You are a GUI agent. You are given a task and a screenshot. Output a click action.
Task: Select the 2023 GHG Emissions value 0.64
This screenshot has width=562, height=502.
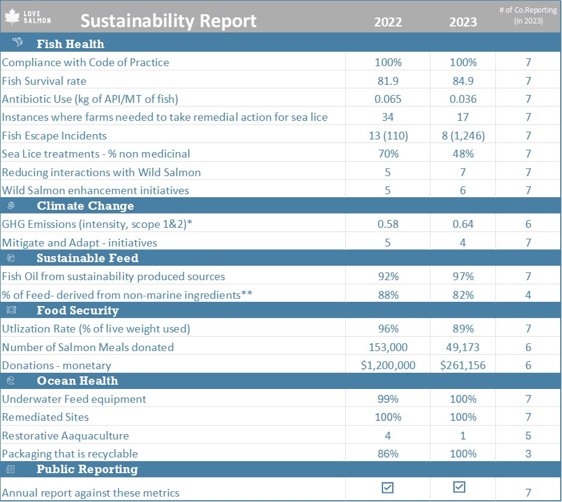click(462, 224)
